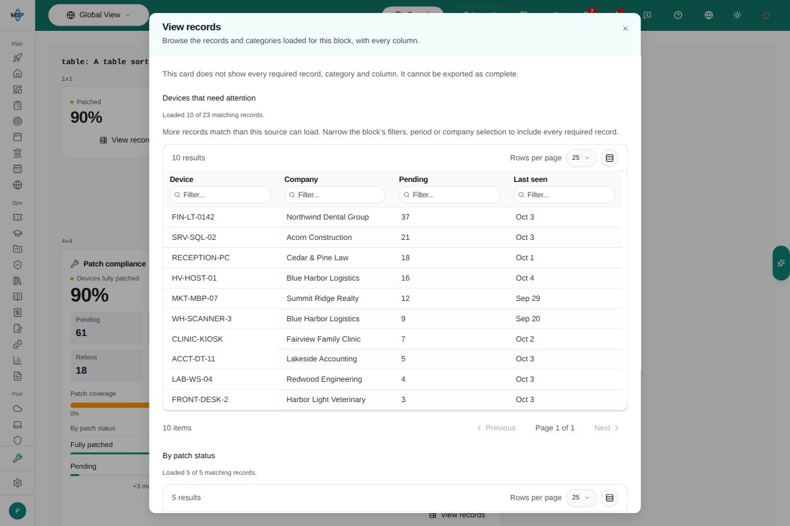Click the feedback chat icon in top bar
The image size is (790, 526).
pos(647,15)
